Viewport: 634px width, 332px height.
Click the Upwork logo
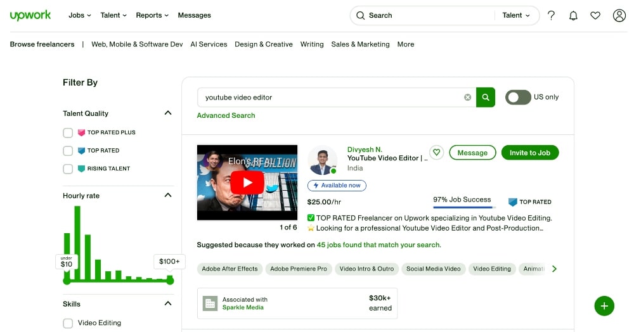30,15
